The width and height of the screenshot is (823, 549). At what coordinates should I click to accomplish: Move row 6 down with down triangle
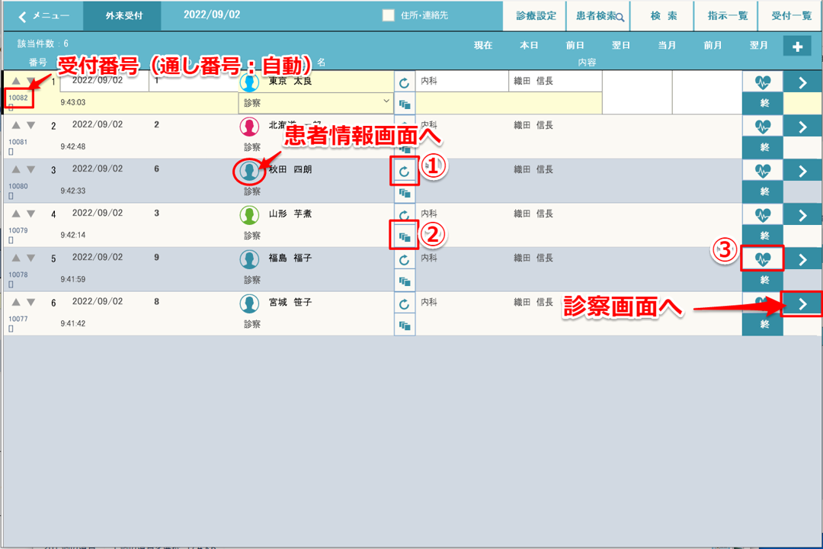[x=31, y=302]
